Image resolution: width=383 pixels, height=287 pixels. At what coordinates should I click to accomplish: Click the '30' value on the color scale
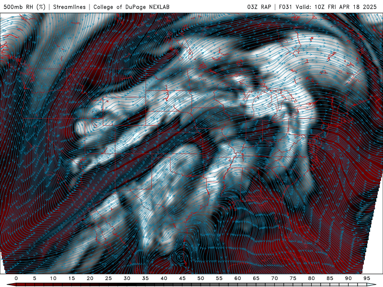coord(127,278)
